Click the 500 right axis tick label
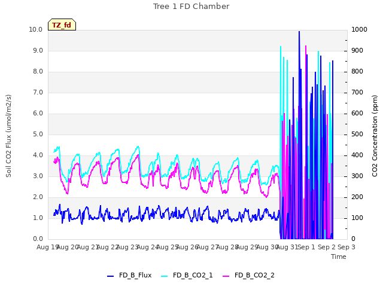 coord(357,134)
